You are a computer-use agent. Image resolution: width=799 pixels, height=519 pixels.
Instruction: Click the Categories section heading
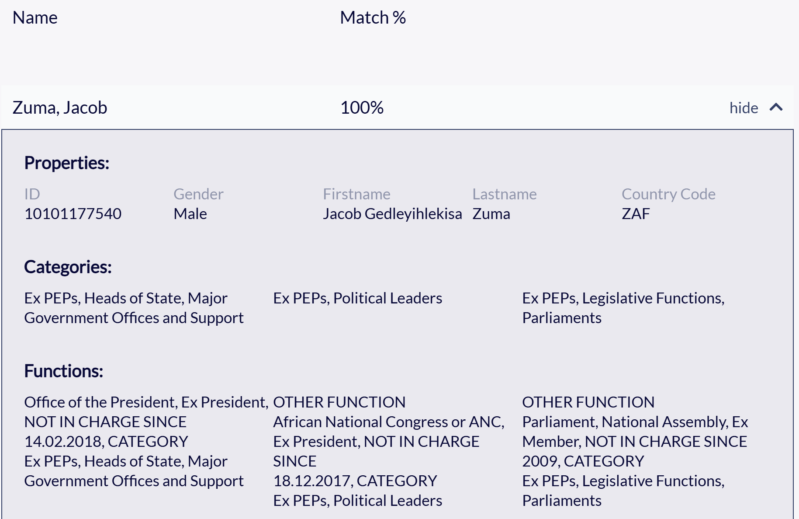point(68,267)
